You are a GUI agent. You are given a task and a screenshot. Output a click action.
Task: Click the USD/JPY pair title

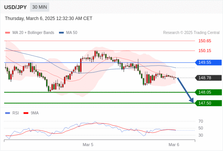click(15, 7)
